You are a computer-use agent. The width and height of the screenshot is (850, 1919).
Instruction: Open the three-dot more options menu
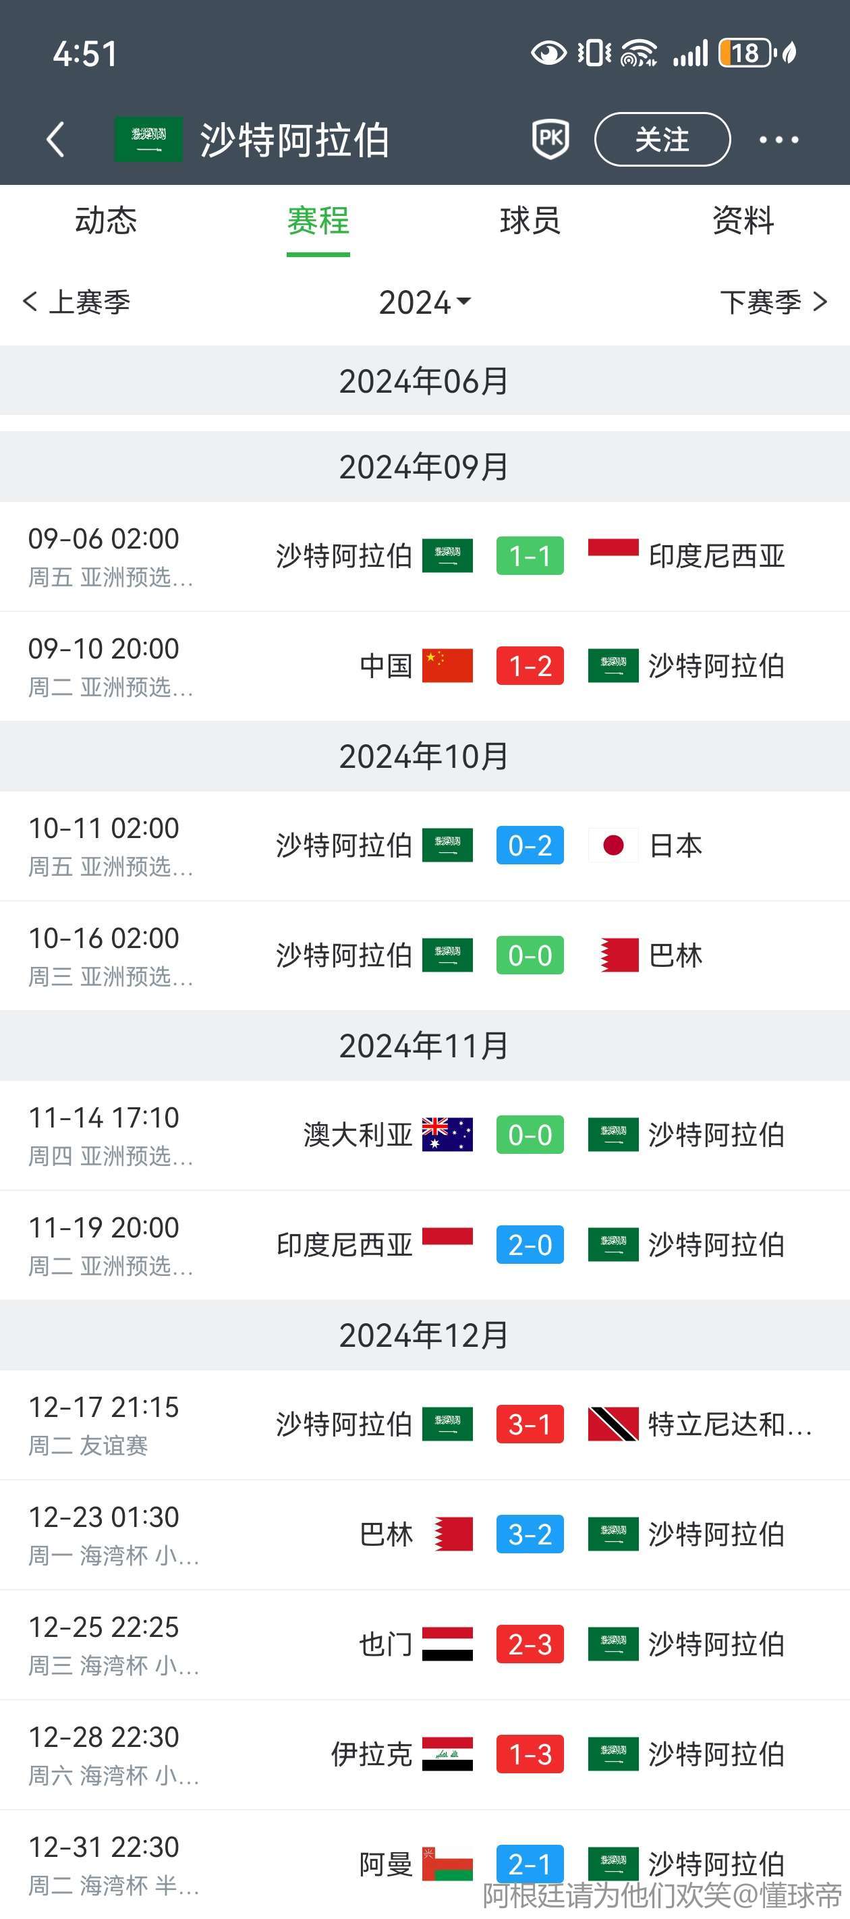(778, 139)
